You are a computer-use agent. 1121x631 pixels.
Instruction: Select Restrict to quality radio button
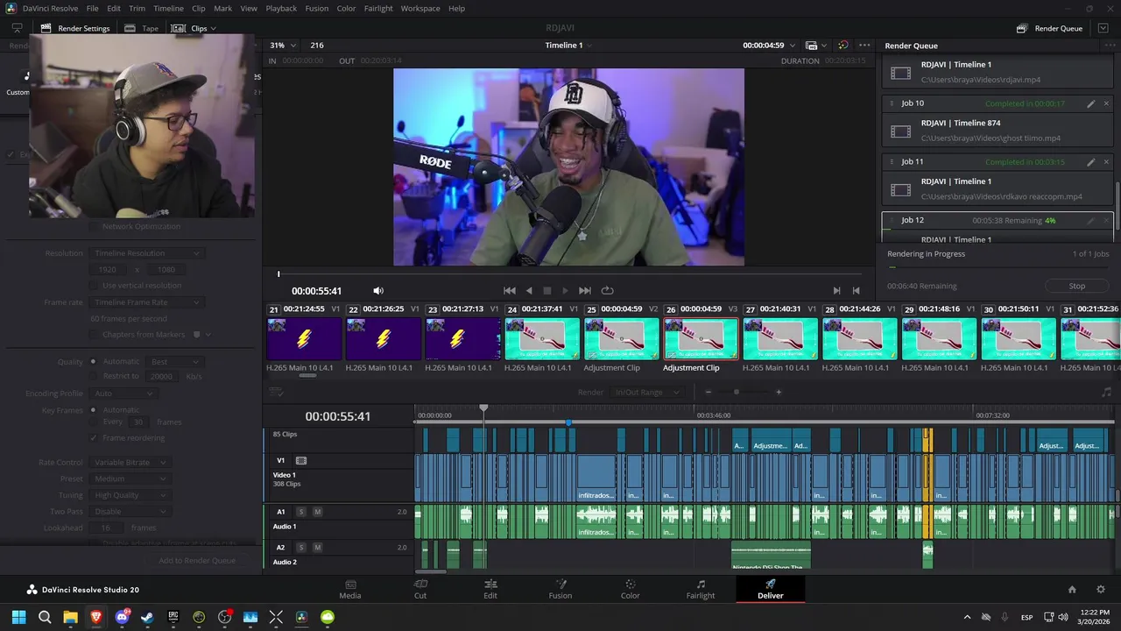click(x=94, y=376)
